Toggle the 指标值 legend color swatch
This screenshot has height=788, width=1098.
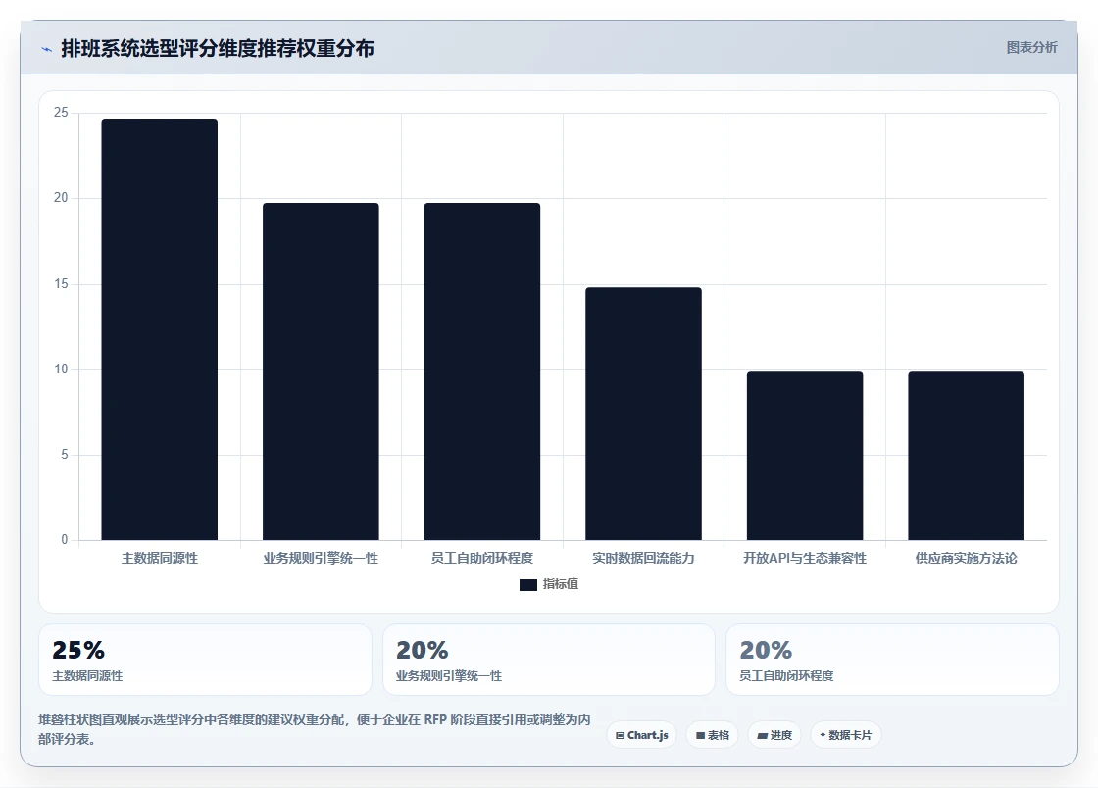tap(528, 584)
